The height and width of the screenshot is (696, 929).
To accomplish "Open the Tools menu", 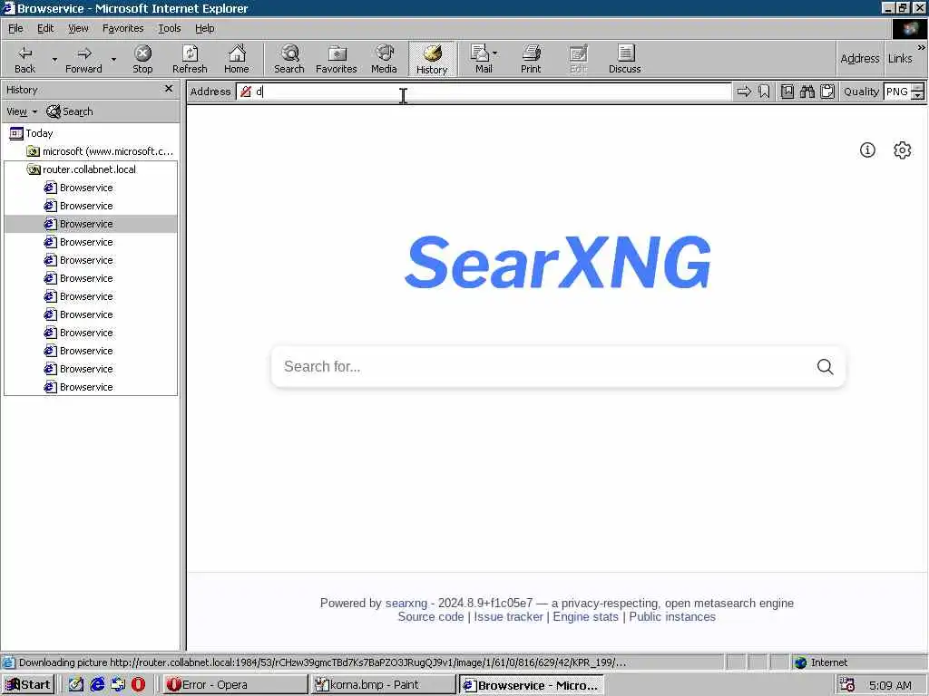I will click(x=170, y=28).
